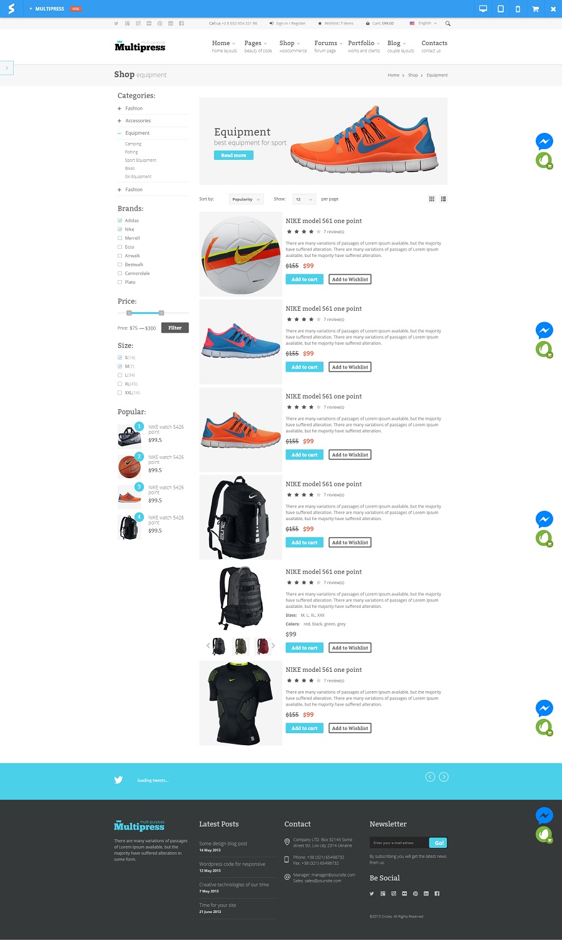Viewport: 562px width, 940px height.
Task: Uncheck the Adidas brand checkbox
Action: (x=120, y=221)
